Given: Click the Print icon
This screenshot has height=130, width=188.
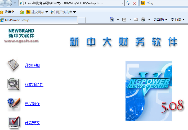Looking at the screenshot, I should [x=143, y=19].
